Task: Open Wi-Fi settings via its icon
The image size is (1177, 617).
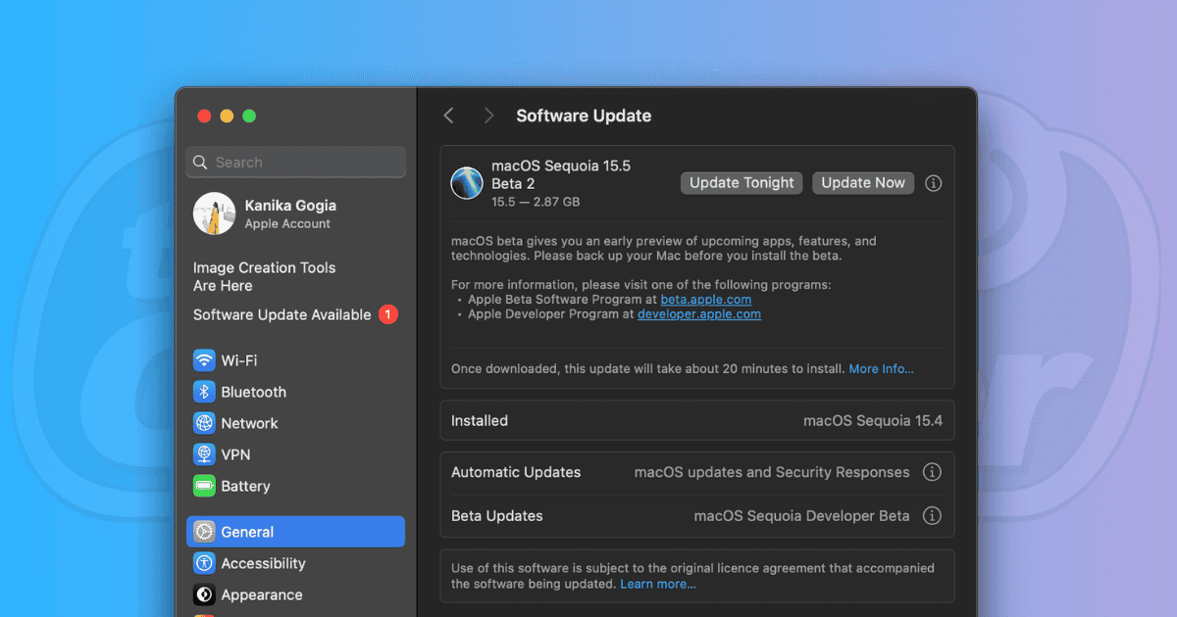Action: click(x=204, y=360)
